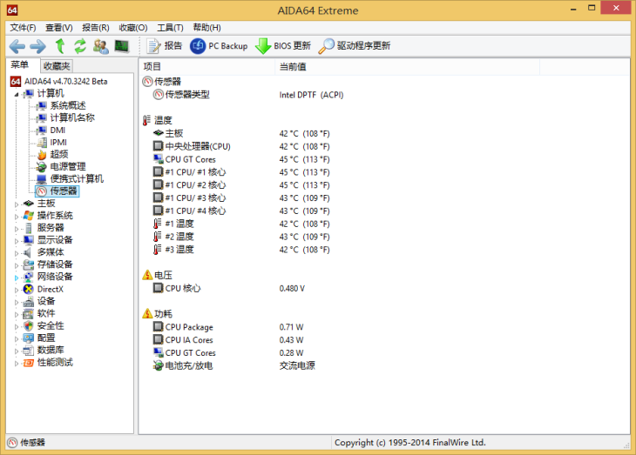
Task: Expand the 操作系统 tree node
Action: click(x=17, y=217)
